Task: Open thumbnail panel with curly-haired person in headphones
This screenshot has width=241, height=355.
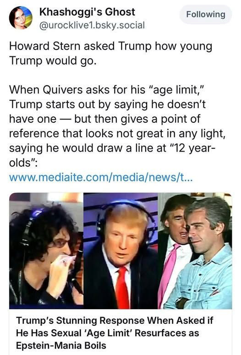Action: (x=46, y=251)
